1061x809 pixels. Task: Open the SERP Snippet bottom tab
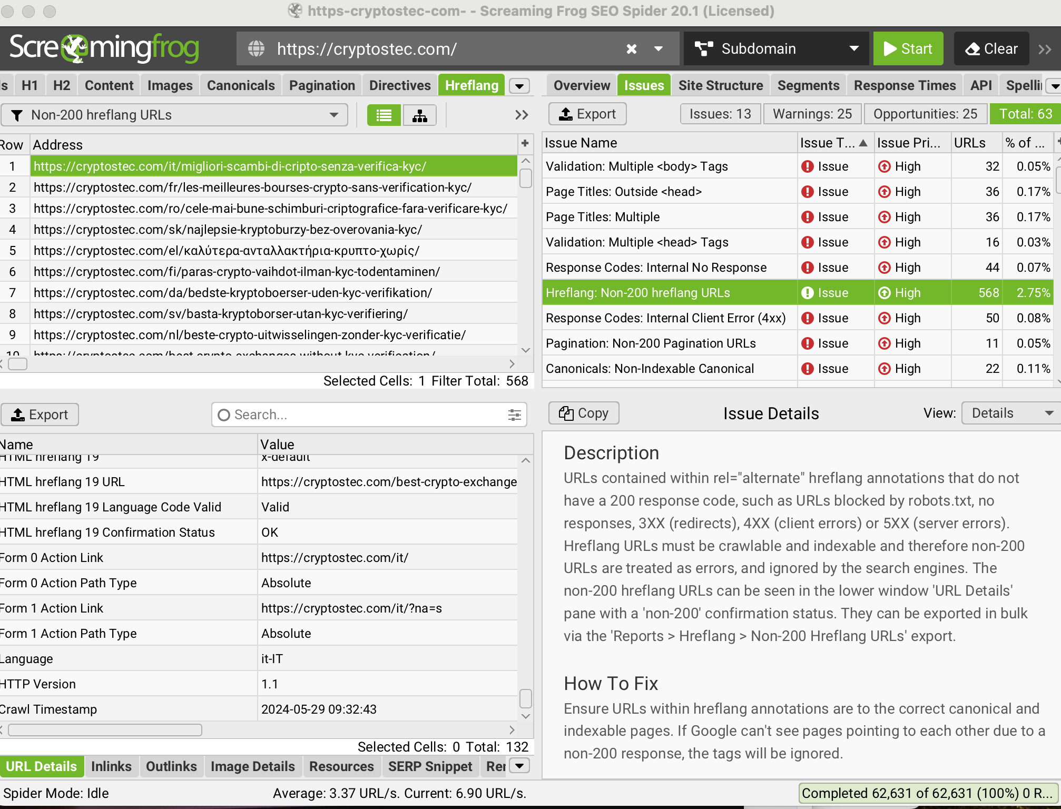pyautogui.click(x=430, y=766)
